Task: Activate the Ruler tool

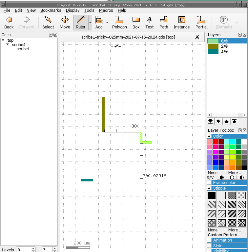Action: pos(80,23)
